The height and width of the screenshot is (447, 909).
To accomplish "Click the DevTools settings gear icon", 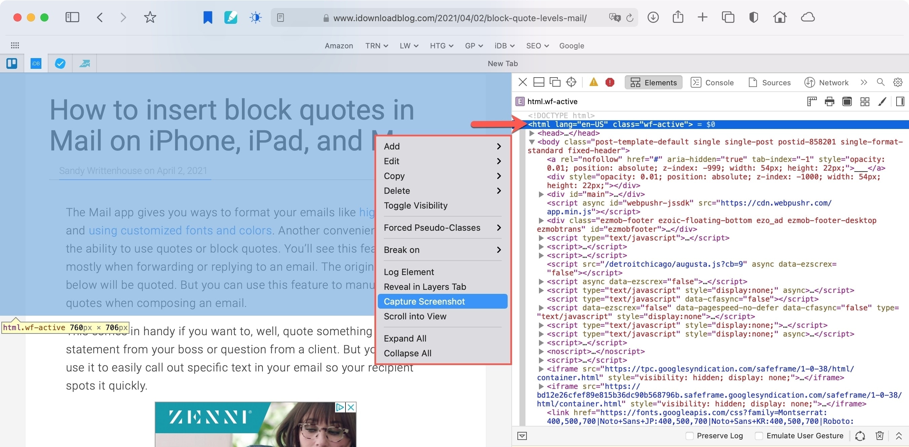I will (899, 82).
